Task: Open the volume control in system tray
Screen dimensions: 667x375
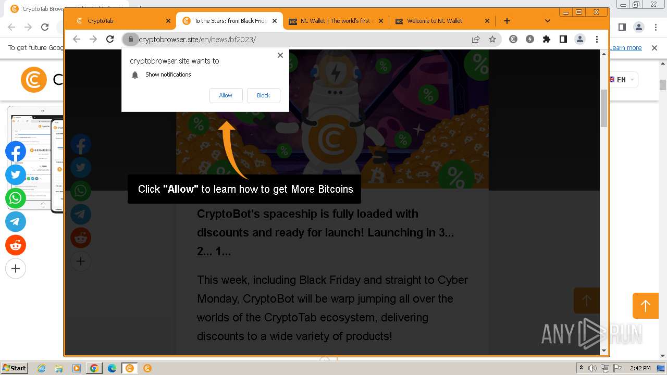Action: pyautogui.click(x=593, y=368)
